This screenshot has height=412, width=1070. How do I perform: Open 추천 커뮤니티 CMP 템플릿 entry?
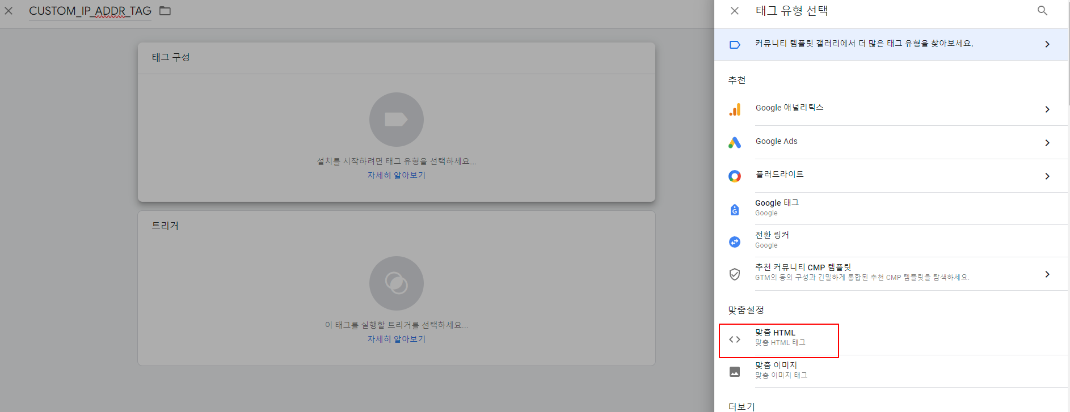(891, 274)
